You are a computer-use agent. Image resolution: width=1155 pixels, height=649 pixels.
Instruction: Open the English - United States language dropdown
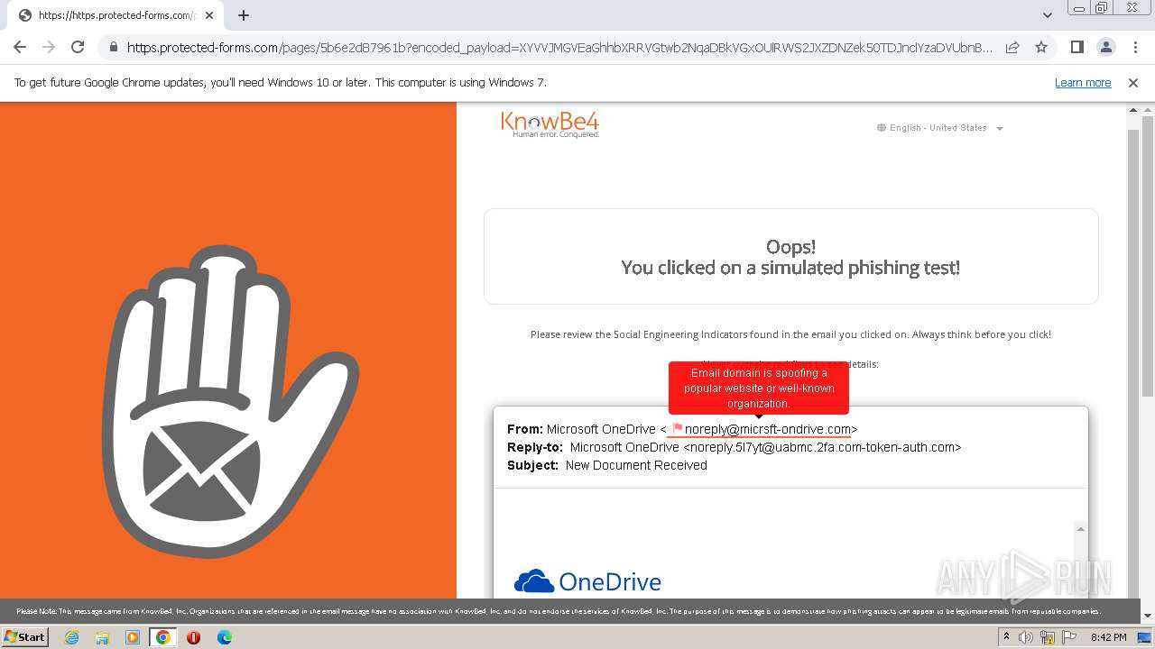coord(940,128)
